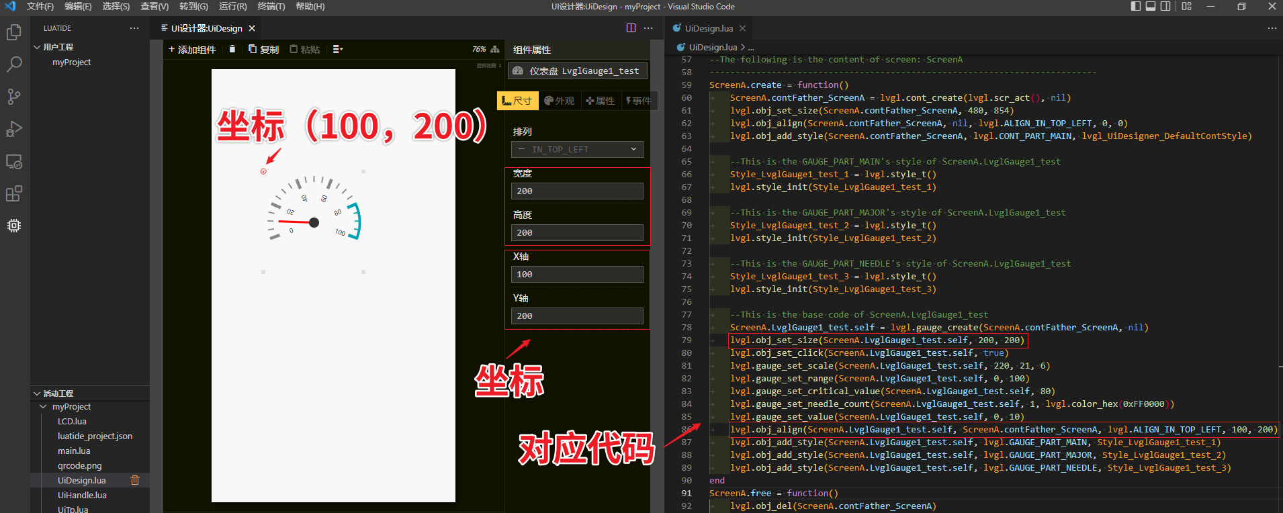Open Customize Layout icon in title bar
The image size is (1283, 513).
click(1187, 6)
